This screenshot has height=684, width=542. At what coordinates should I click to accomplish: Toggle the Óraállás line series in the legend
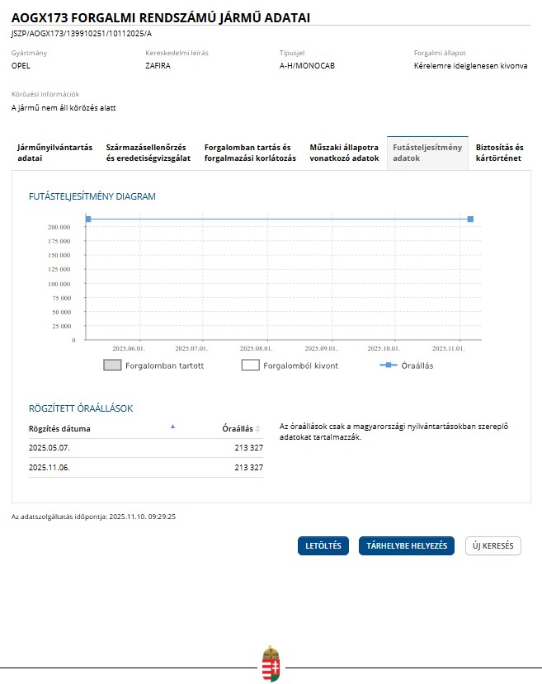[x=408, y=366]
